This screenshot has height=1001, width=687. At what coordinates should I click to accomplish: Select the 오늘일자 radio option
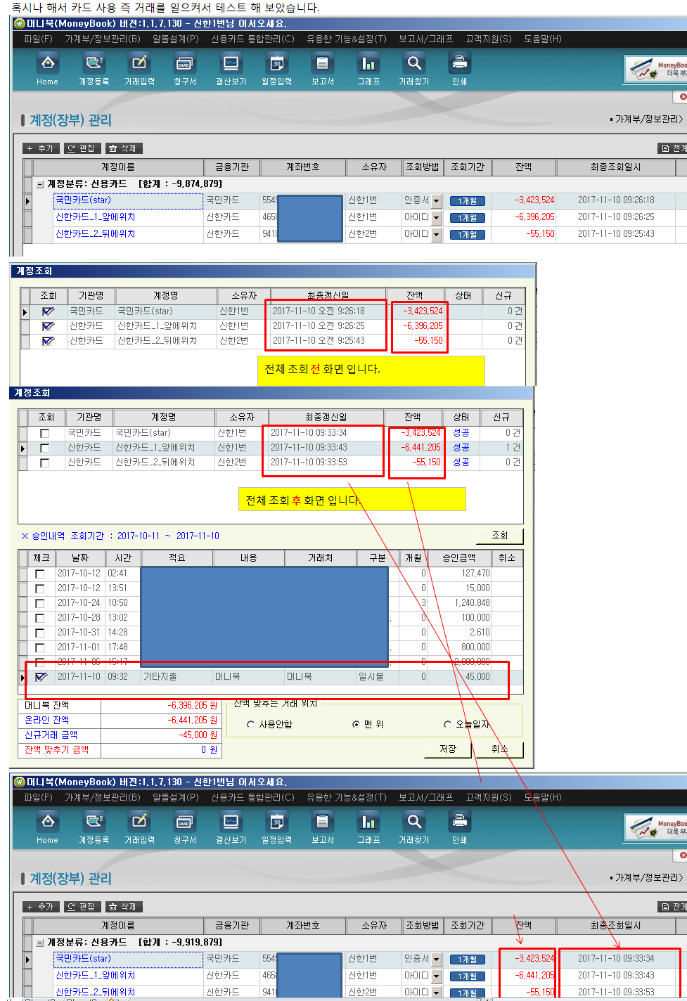447,725
